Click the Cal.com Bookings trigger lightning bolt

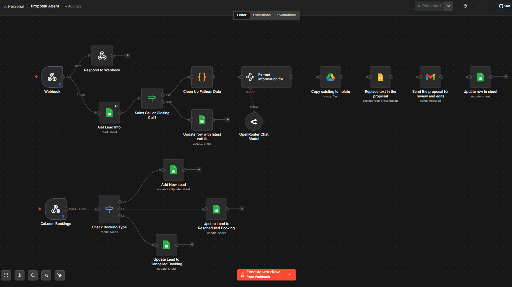point(39,209)
